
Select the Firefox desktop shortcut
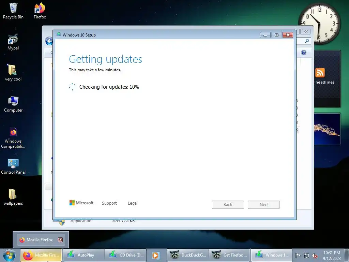tap(40, 11)
